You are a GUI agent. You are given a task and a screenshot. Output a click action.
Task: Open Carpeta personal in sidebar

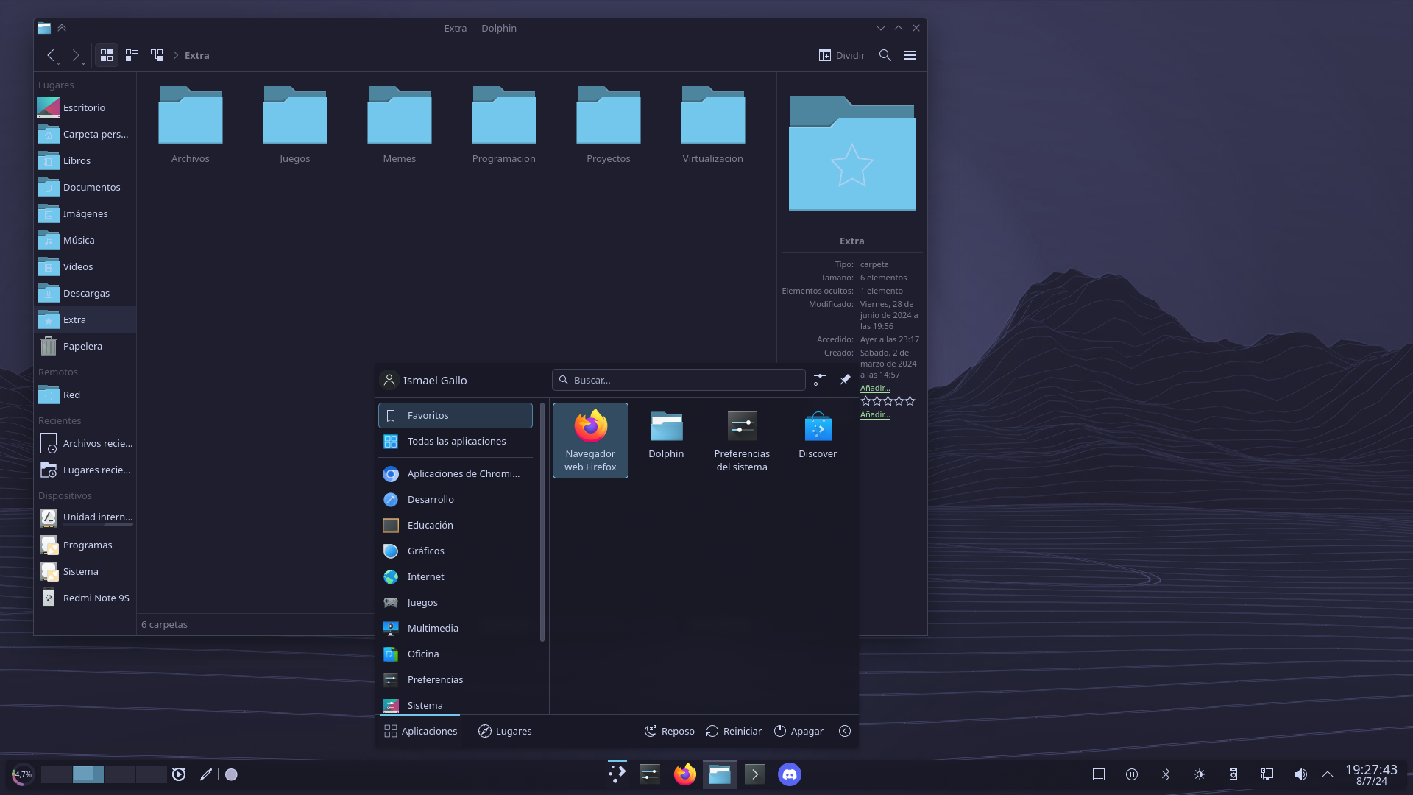click(85, 134)
